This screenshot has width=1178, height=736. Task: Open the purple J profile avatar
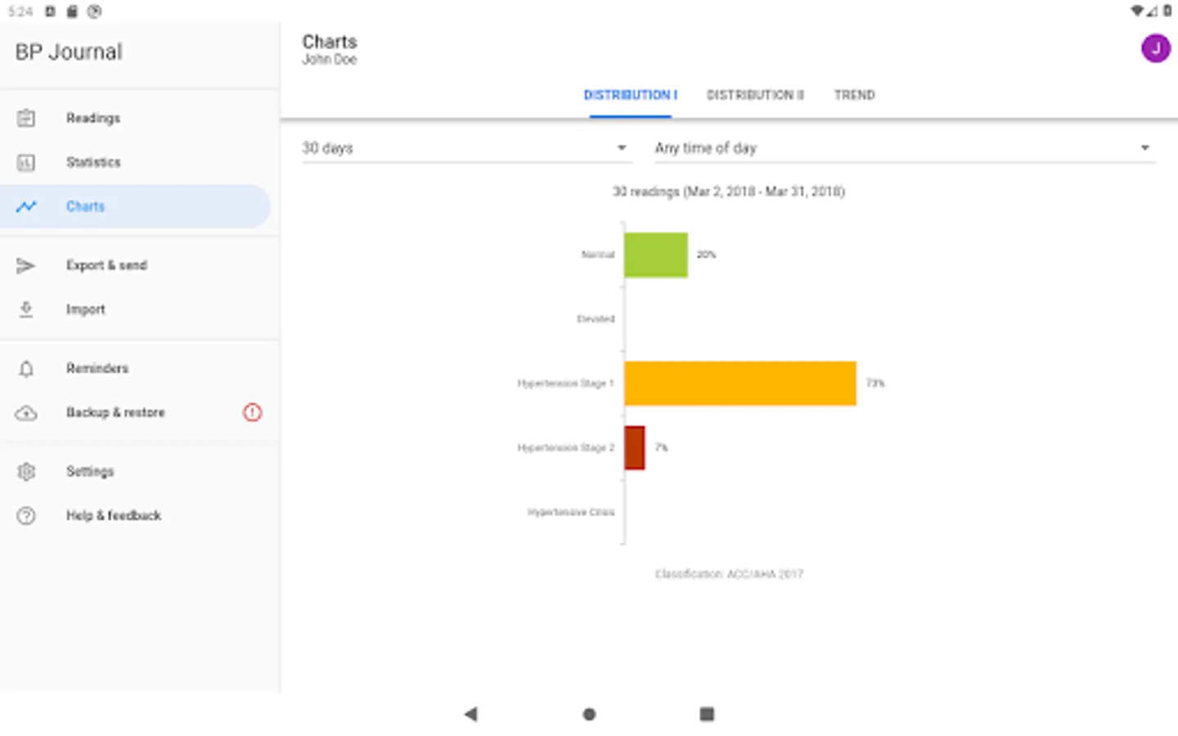1155,48
